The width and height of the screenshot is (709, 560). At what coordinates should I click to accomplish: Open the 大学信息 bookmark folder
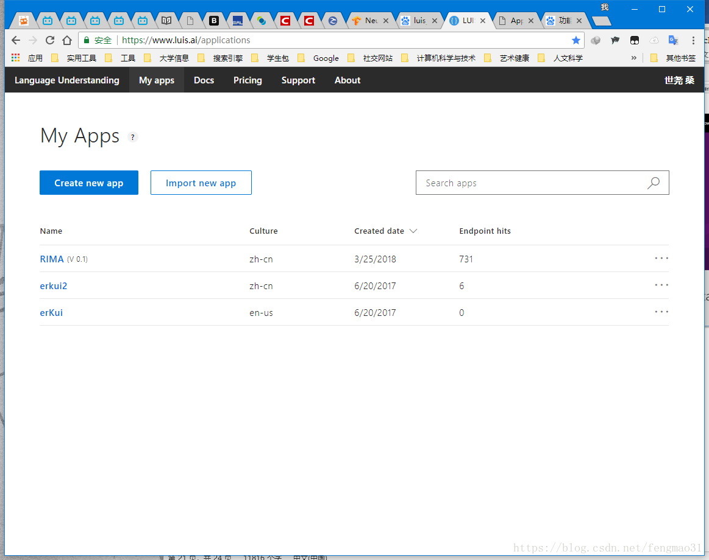tap(167, 58)
